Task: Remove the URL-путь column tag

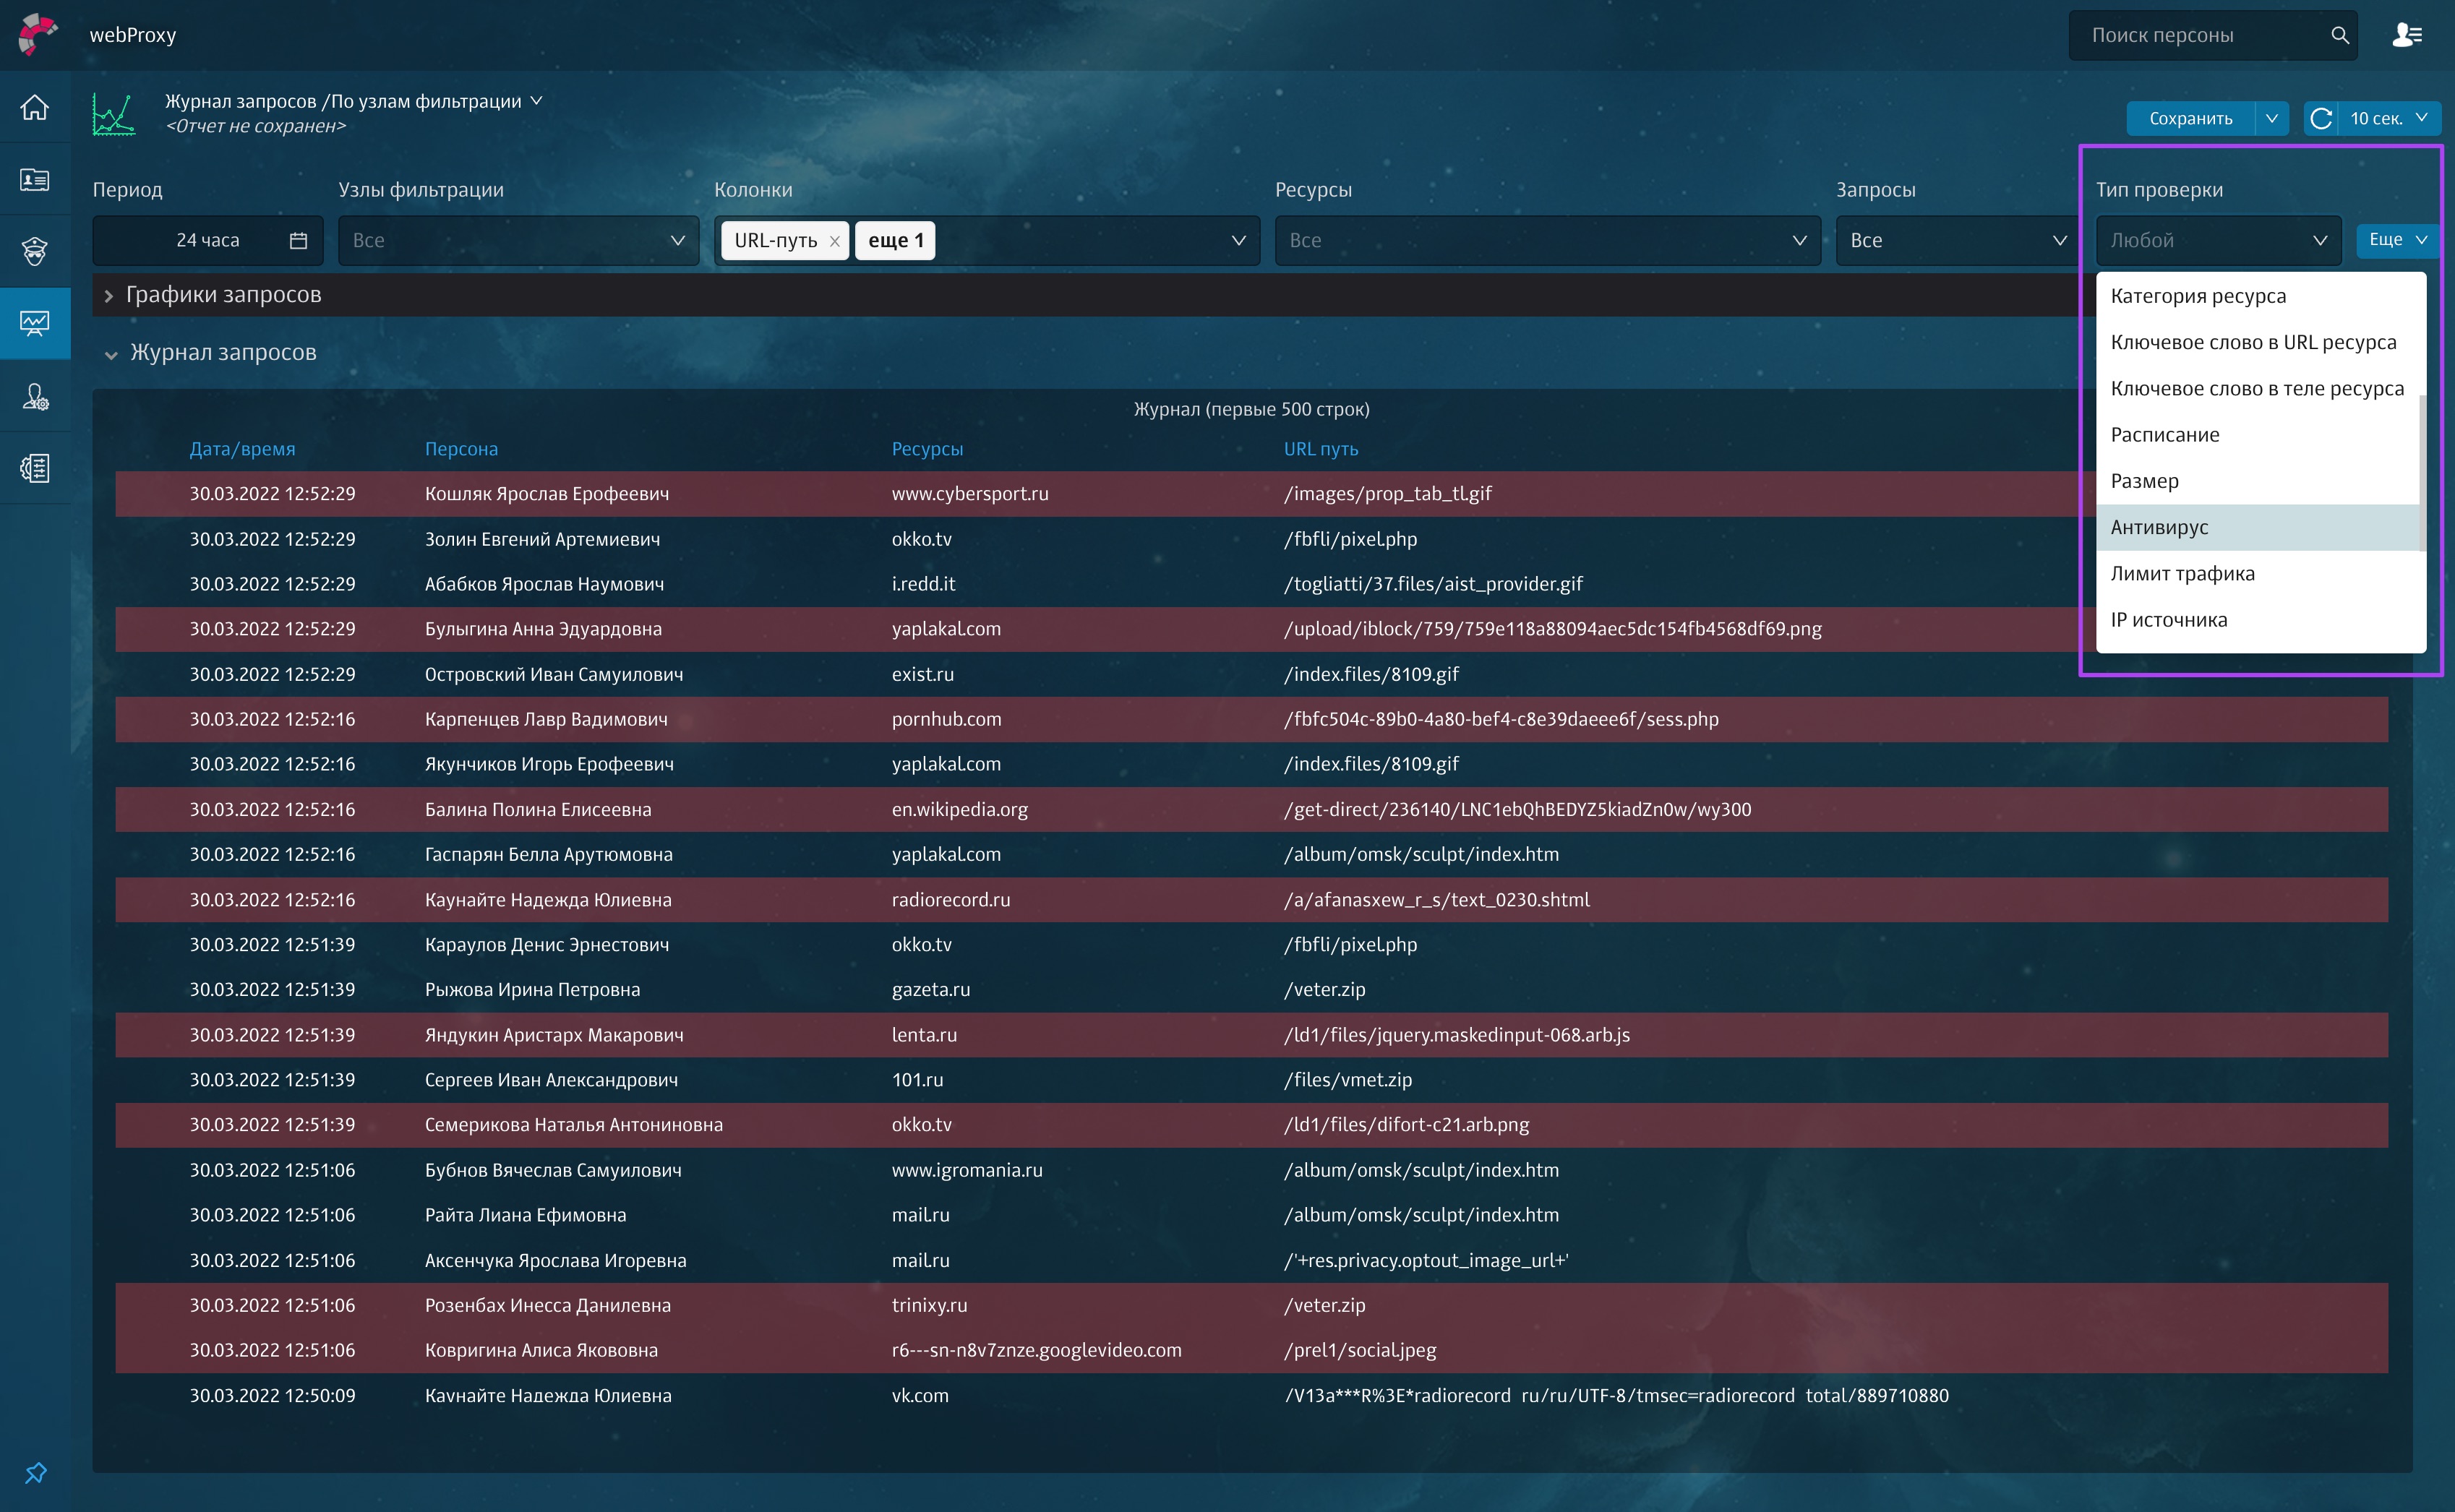Action: [x=834, y=241]
